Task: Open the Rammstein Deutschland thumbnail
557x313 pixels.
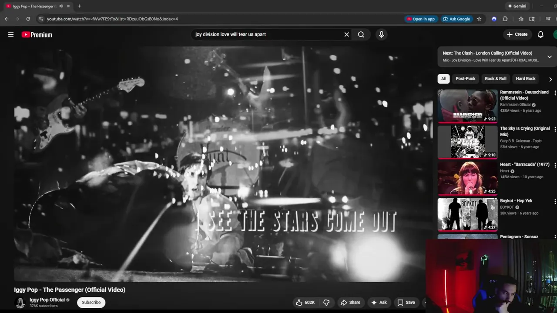Action: pos(467,106)
